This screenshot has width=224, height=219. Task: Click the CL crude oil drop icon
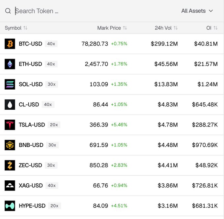click(x=10, y=105)
